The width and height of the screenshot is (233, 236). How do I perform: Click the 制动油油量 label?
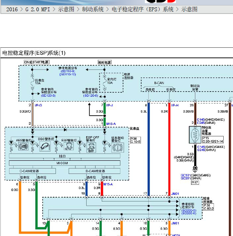pyautogui.click(x=195, y=88)
